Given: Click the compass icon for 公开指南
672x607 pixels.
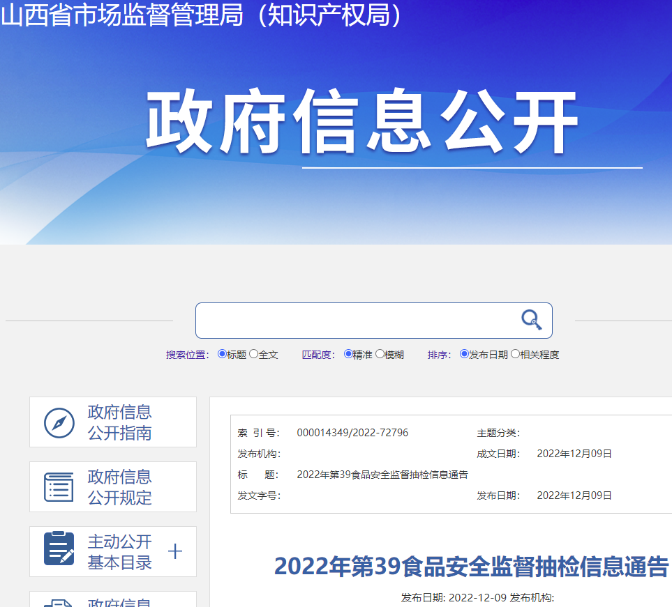Looking at the screenshot, I should (59, 423).
